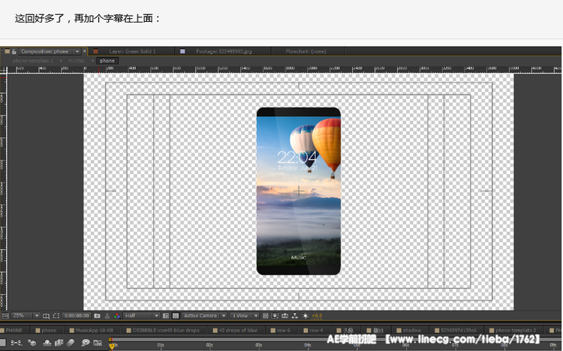This screenshot has width=563, height=351.
Task: Open title/action safe grid options icon
Action: pyautogui.click(x=47, y=316)
